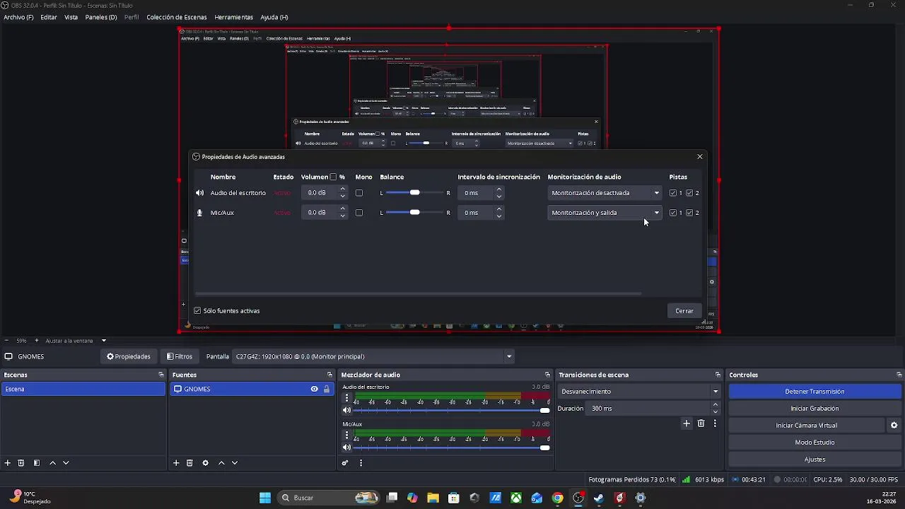Move source down arrow in Fuentes
The width and height of the screenshot is (905, 509).
coord(235,463)
